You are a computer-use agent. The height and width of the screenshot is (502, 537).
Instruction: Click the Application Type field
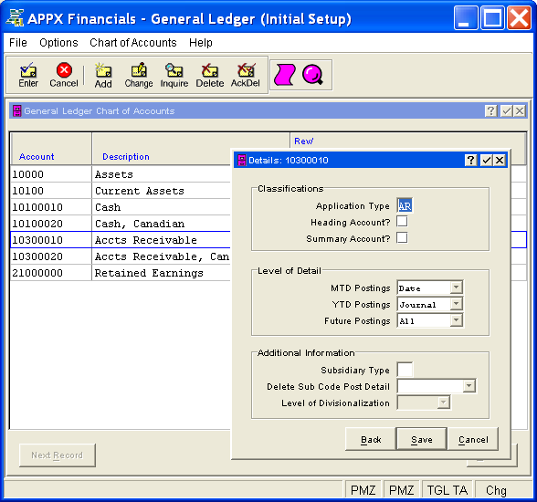[405, 205]
